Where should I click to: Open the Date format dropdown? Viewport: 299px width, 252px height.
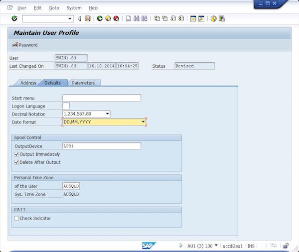143,122
